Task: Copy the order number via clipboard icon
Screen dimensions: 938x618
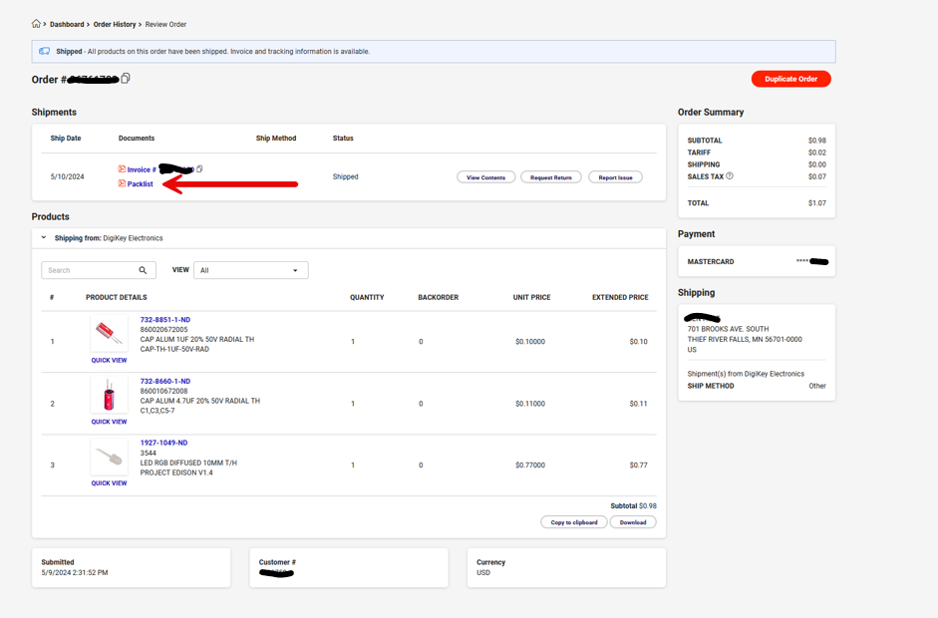Action: 126,79
